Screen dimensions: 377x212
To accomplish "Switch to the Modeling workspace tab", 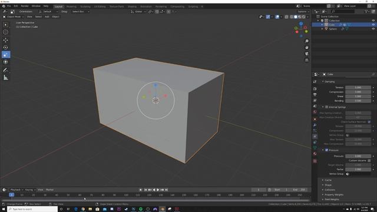I will tap(71, 6).
